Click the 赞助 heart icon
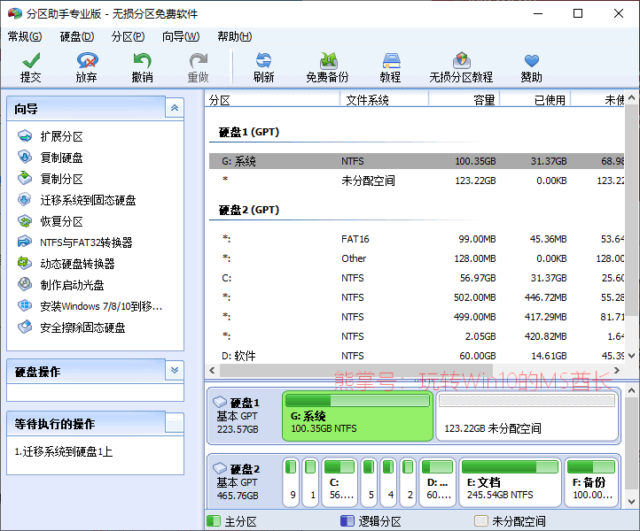 tap(532, 61)
